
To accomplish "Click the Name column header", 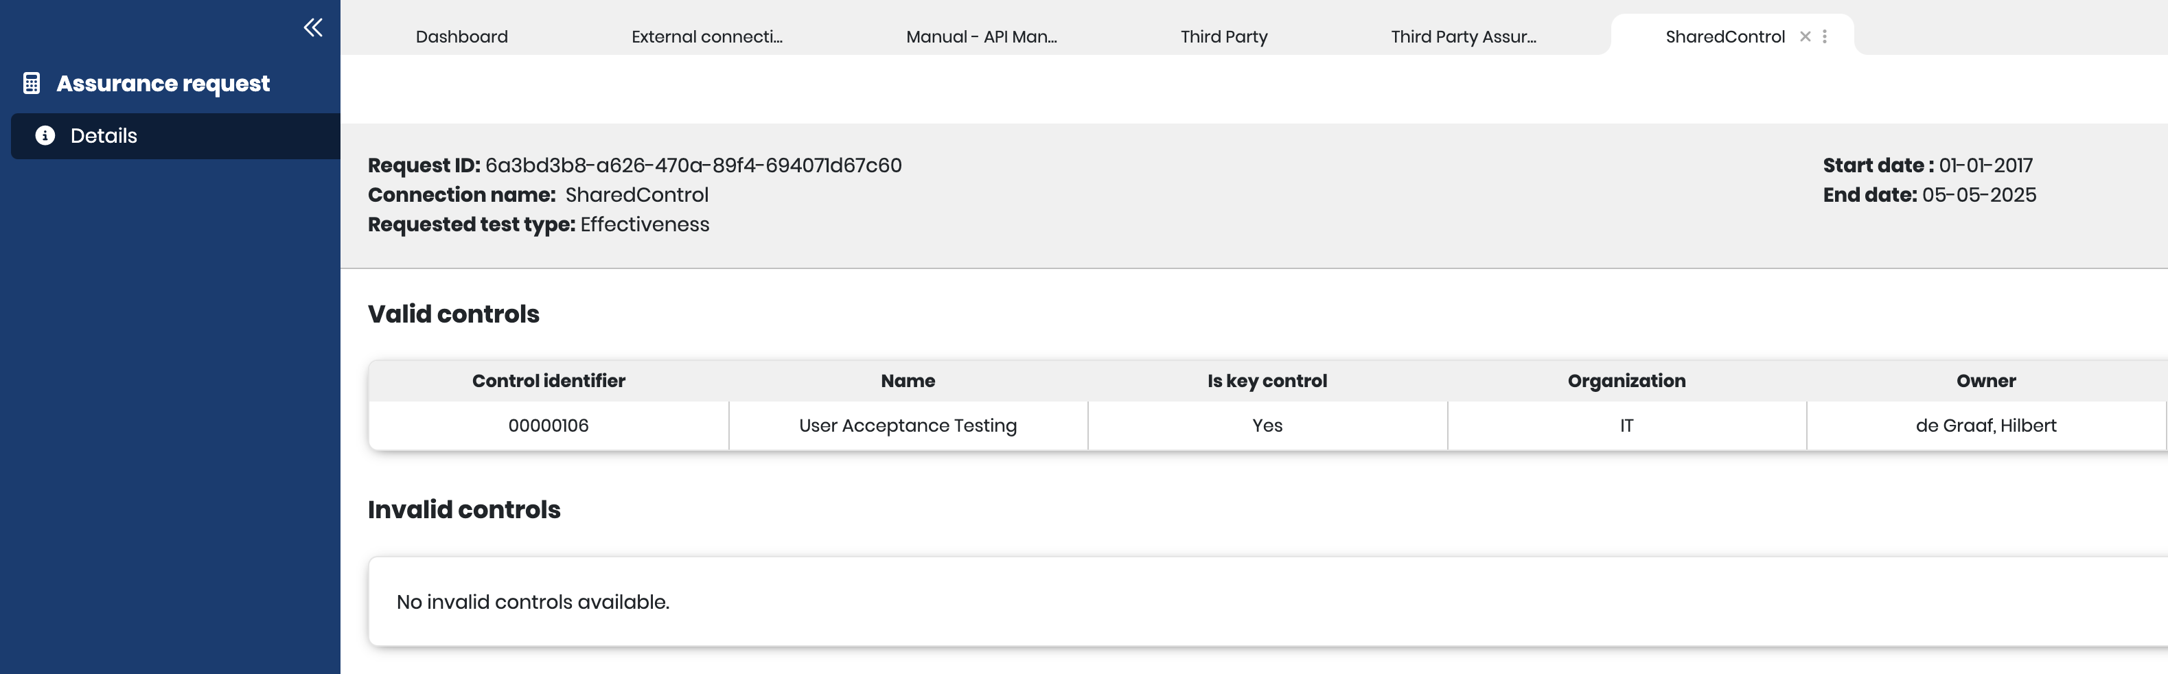I will tap(908, 381).
